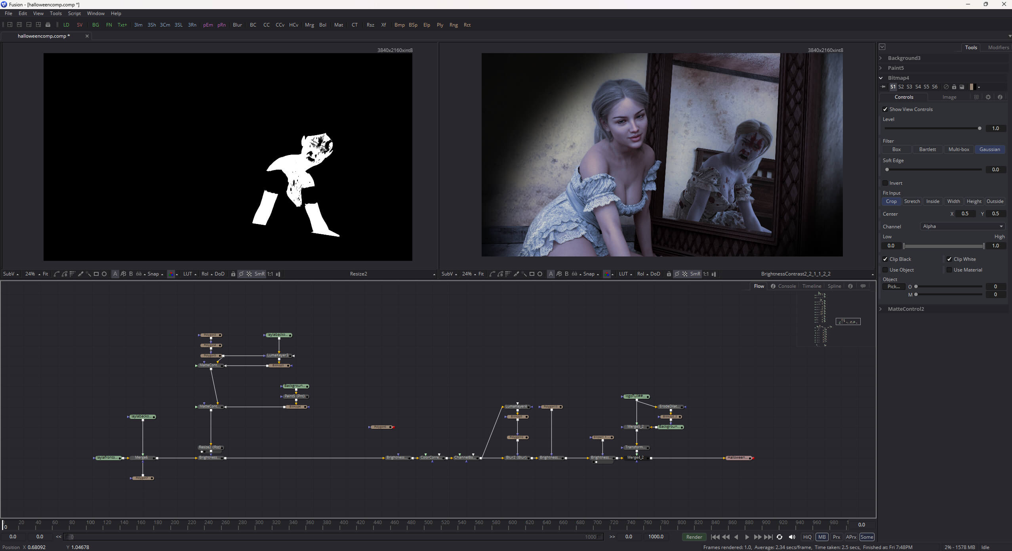Open the Script menu
The height and width of the screenshot is (551, 1012).
coord(74,13)
